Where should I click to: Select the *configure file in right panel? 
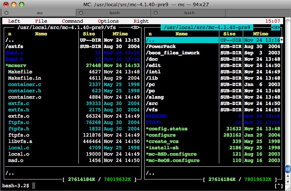pos(161,135)
